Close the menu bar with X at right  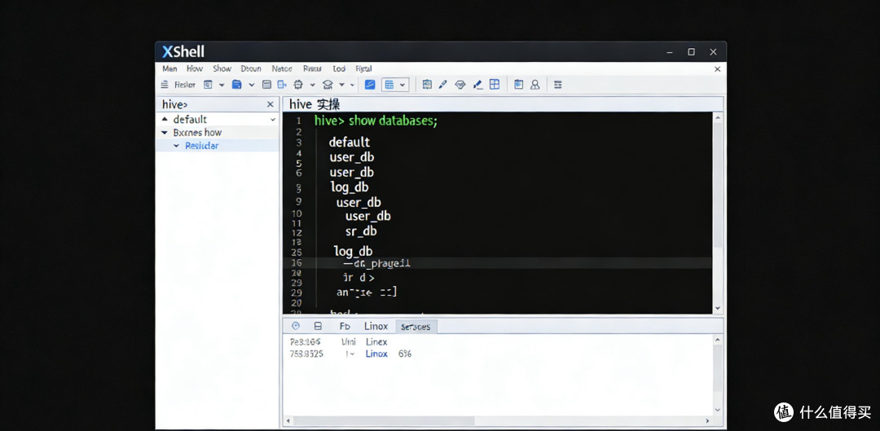(x=717, y=69)
